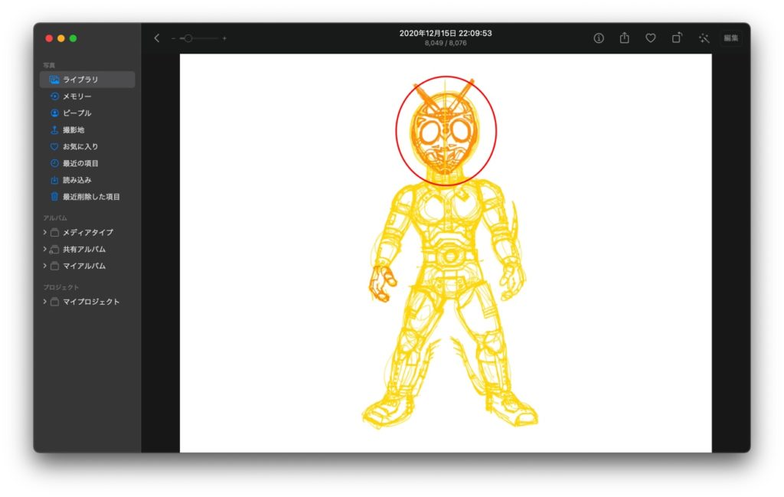Select ライブラリ in the sidebar

[87, 80]
